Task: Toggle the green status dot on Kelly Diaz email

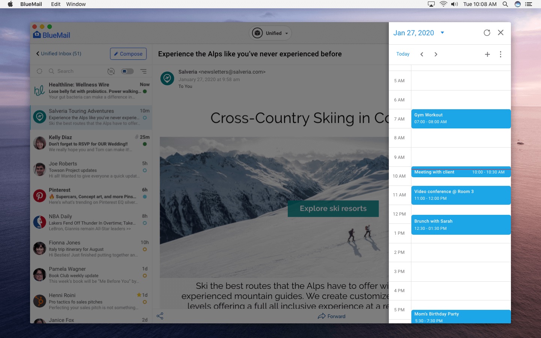Action: (x=145, y=144)
